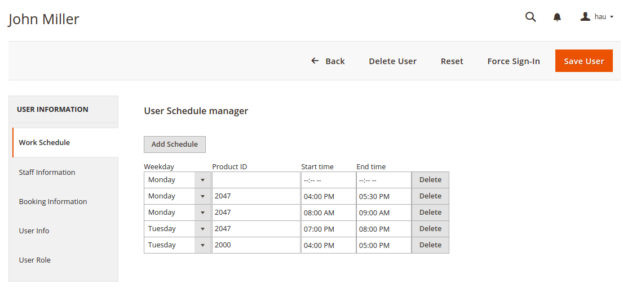Click the 05:30 PM end time field
Viewport: 623px width, 289px height.
point(384,196)
